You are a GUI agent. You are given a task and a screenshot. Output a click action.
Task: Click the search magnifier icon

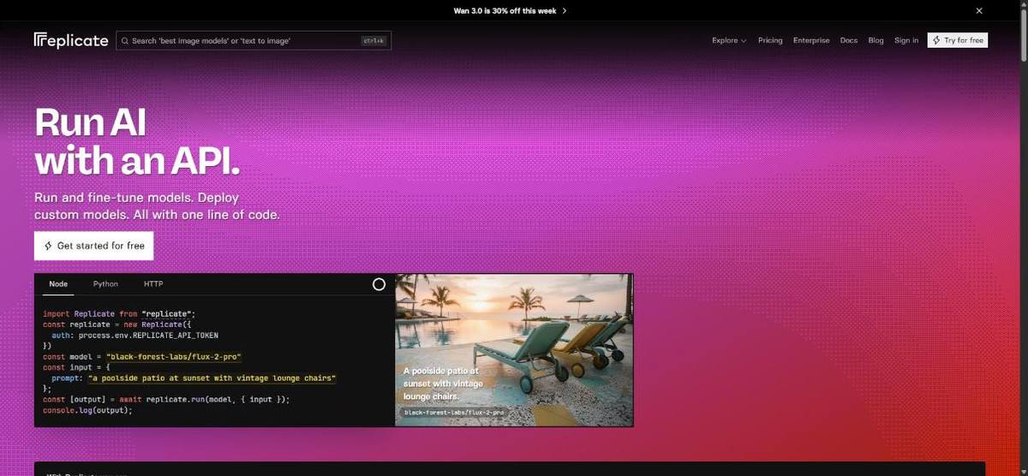pos(125,40)
